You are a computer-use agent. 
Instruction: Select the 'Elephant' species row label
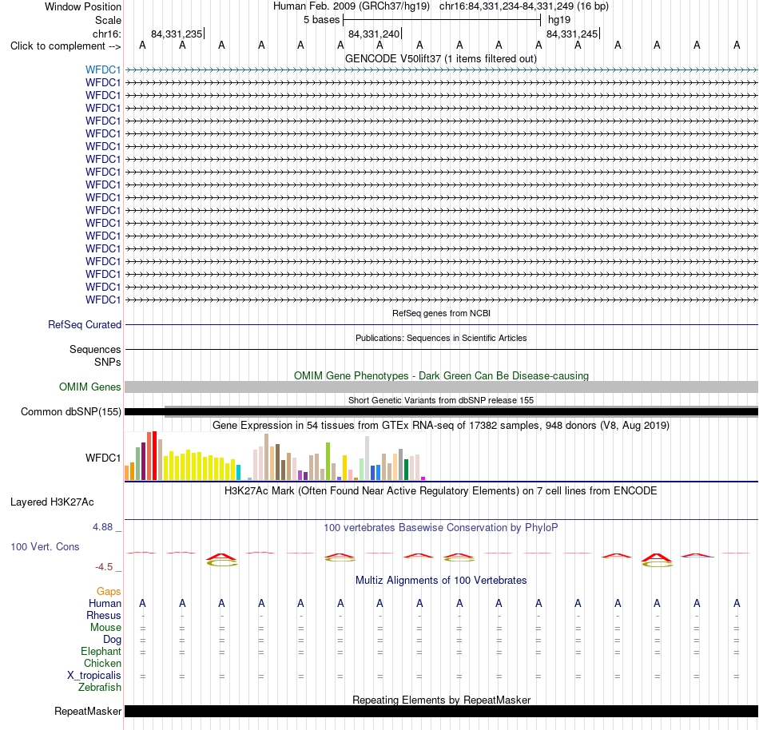click(101, 651)
